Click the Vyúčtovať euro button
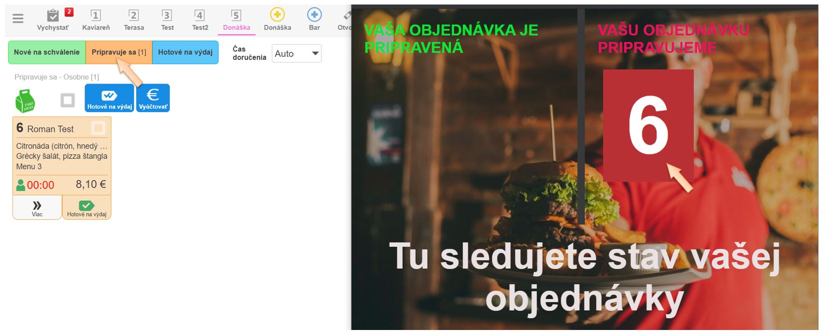This screenshot has height=336, width=823. click(153, 98)
